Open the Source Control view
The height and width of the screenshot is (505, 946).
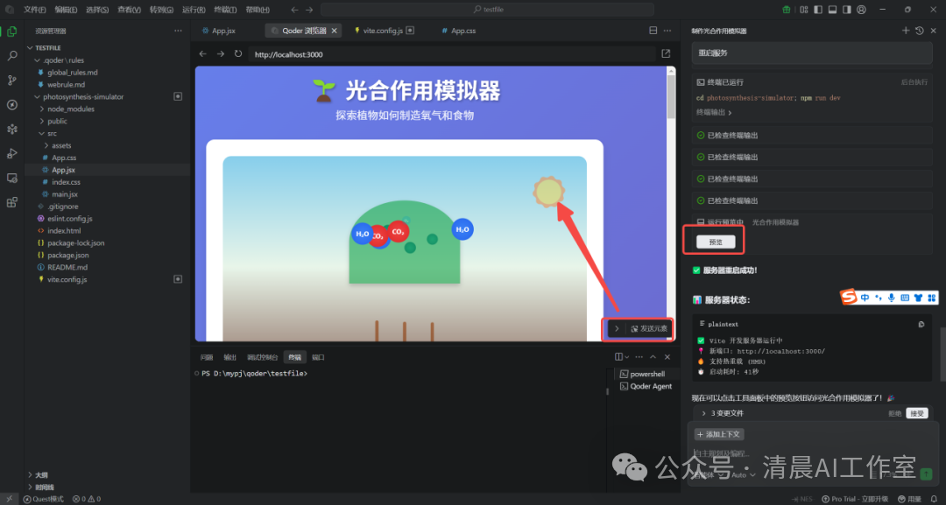[x=11, y=80]
